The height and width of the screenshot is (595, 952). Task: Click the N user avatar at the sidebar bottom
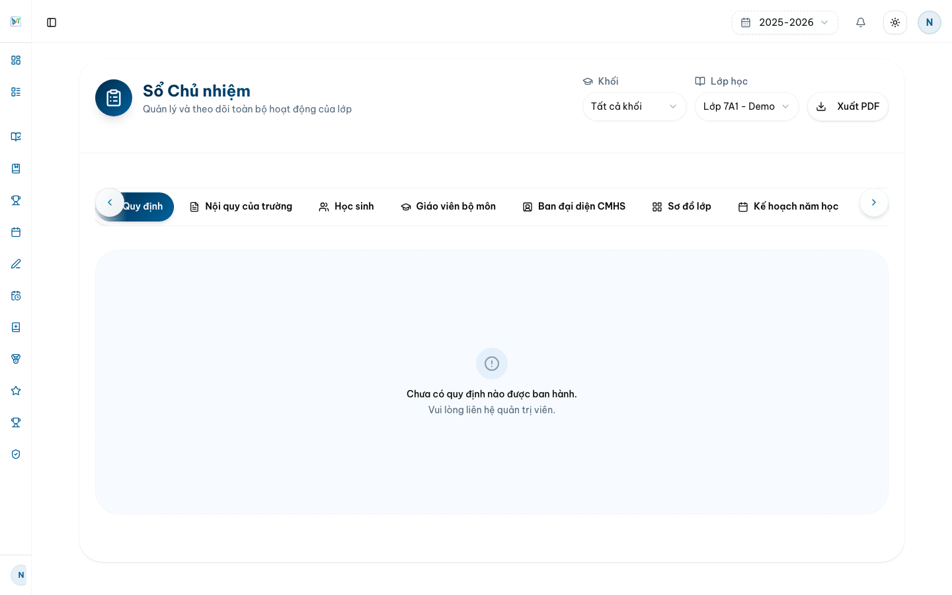(20, 575)
